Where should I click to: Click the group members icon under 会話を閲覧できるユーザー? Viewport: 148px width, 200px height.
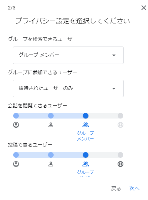[86, 125]
